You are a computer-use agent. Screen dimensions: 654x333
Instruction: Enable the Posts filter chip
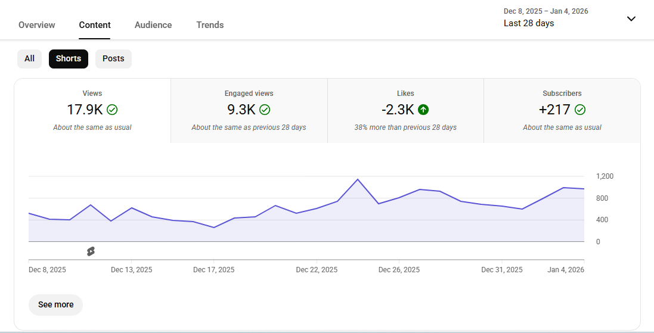[113, 58]
